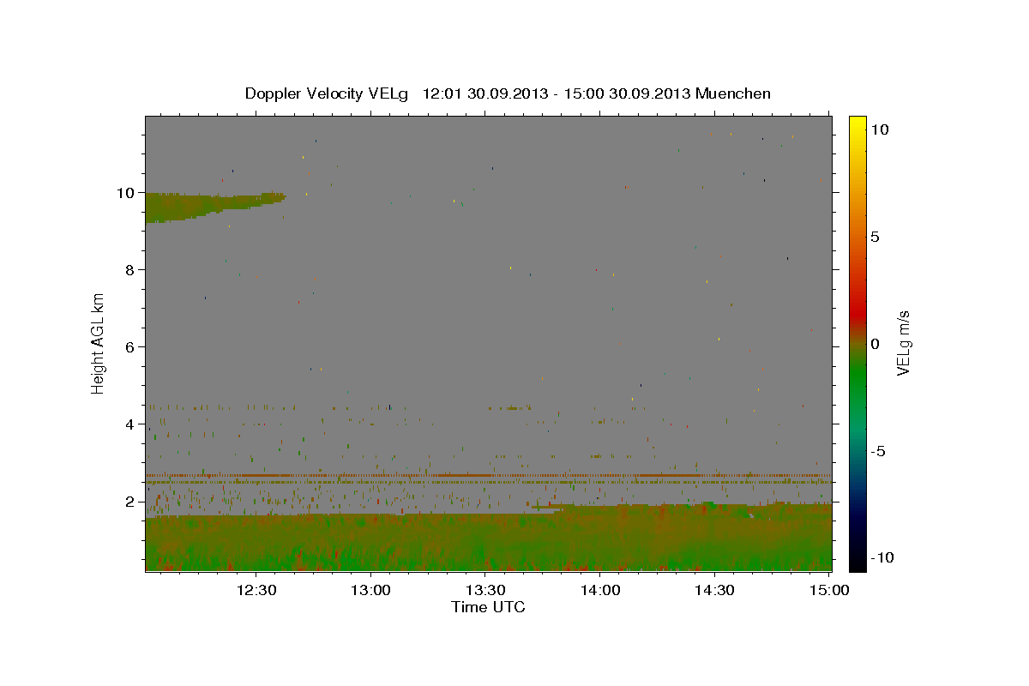1029x686 pixels.
Task: Click the 14:00 time tick label
Action: (x=600, y=590)
